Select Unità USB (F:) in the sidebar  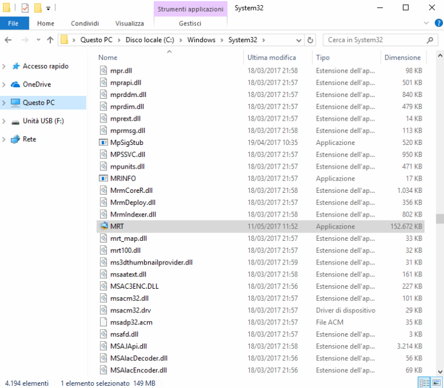coord(43,121)
